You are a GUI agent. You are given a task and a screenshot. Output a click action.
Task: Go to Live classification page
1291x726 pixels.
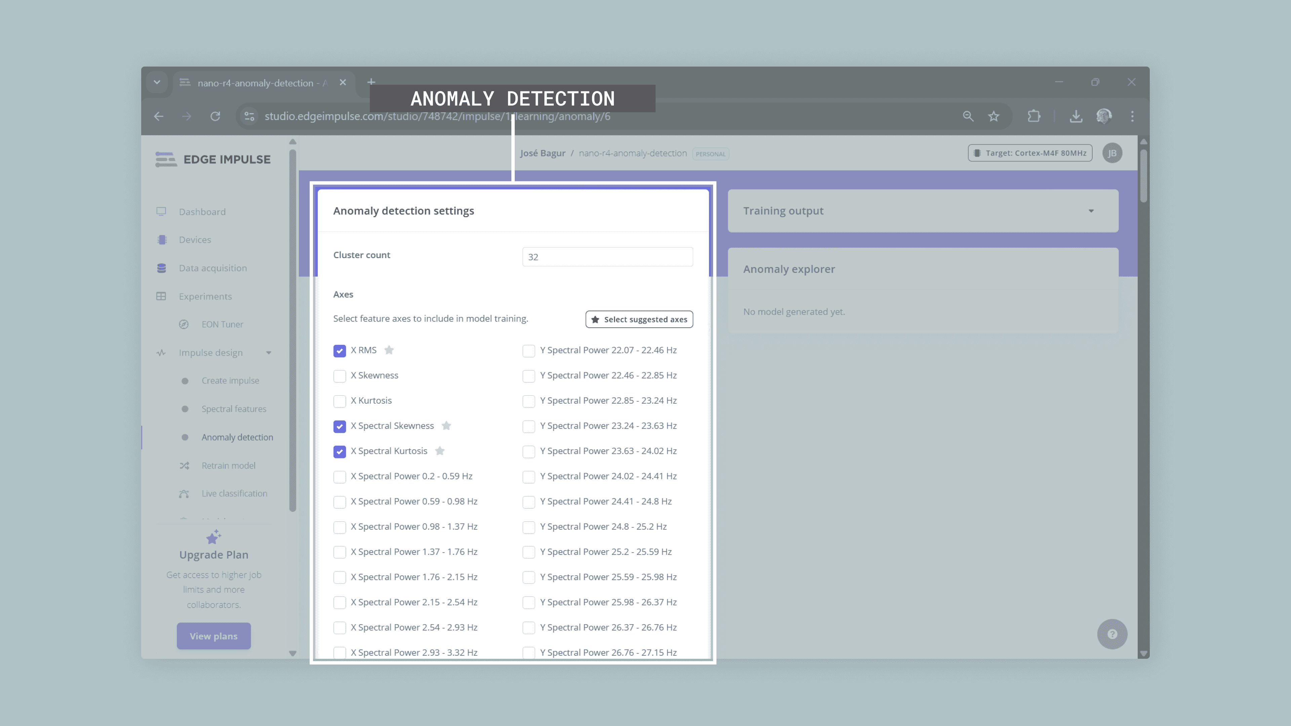[x=234, y=493]
